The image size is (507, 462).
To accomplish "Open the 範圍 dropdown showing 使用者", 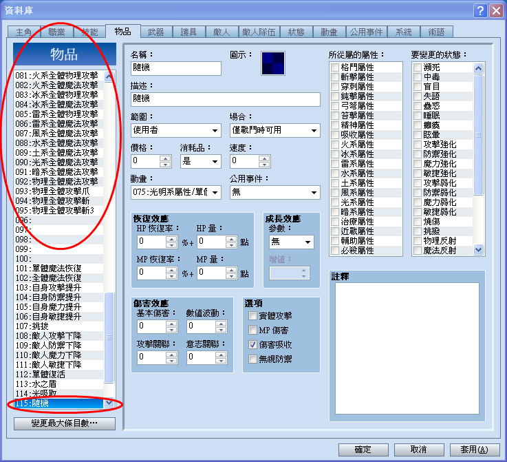I will [x=176, y=130].
